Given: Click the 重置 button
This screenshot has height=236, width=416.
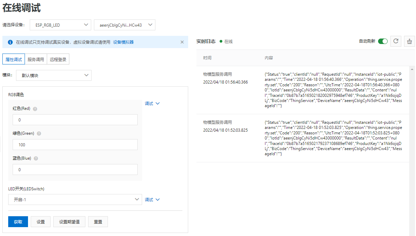Looking at the screenshot, I should [98, 221].
